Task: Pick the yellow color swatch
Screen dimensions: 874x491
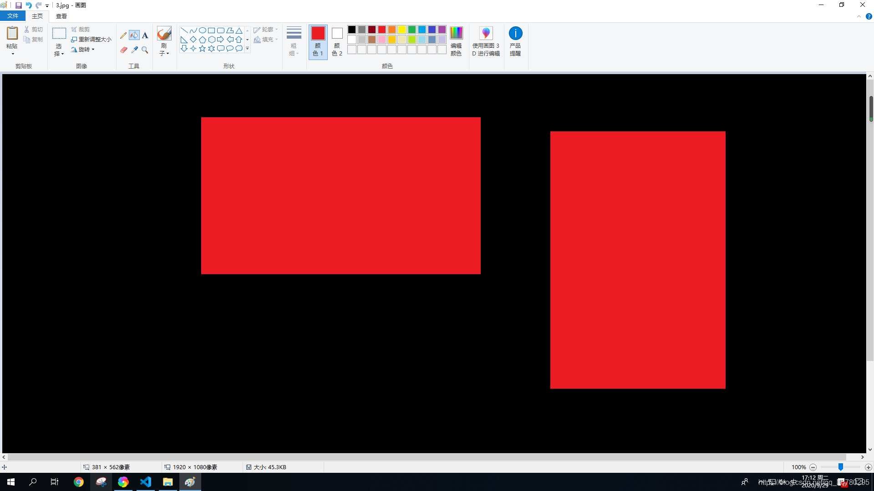Action: click(x=402, y=30)
